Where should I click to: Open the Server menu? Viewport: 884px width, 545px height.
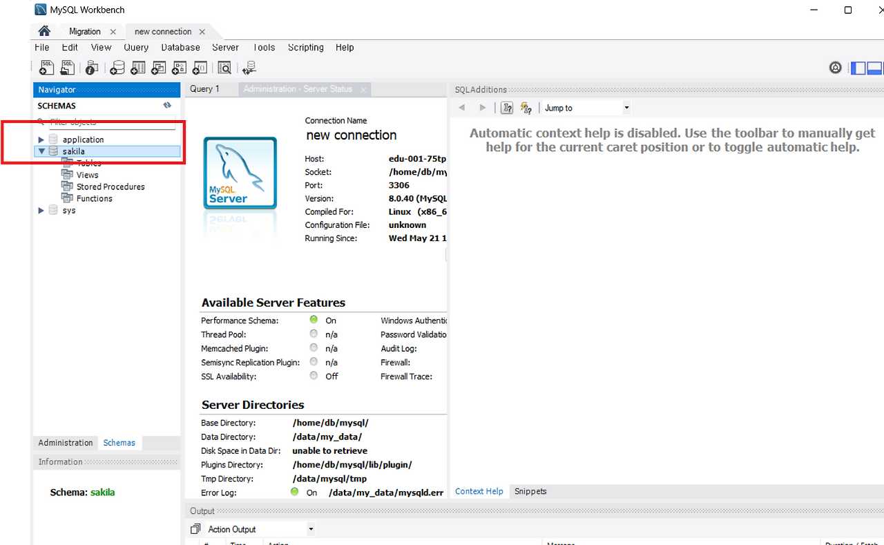click(x=226, y=48)
